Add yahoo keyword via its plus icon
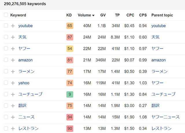The width and height of the screenshot is (185, 133). pos(13,83)
